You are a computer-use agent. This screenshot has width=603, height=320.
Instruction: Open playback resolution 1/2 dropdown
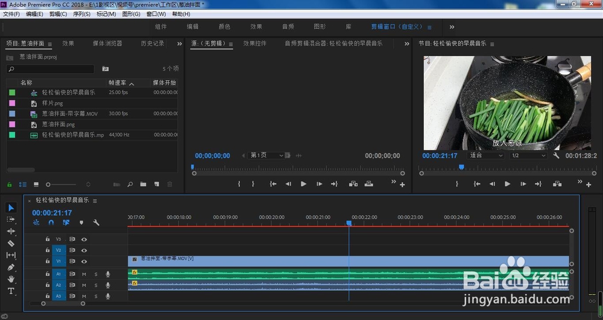click(x=528, y=155)
